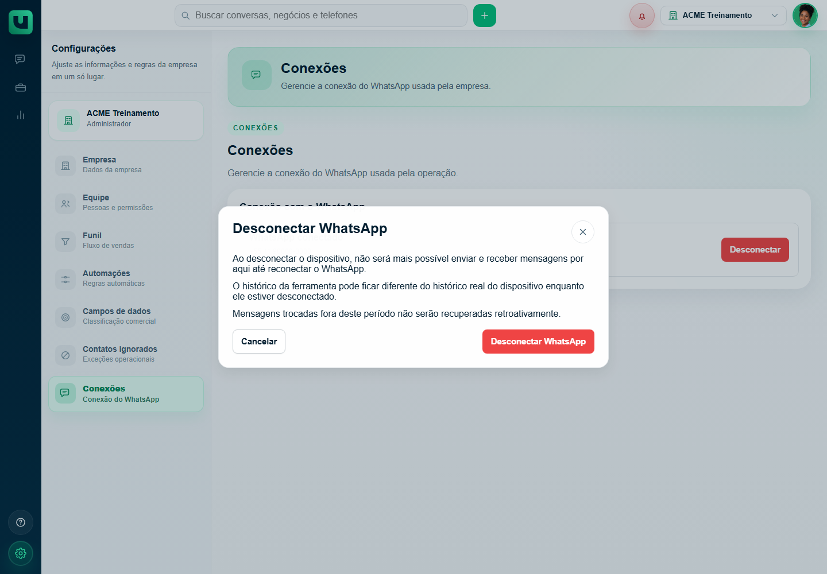
Task: Open the settings gear icon
Action: coord(21,553)
